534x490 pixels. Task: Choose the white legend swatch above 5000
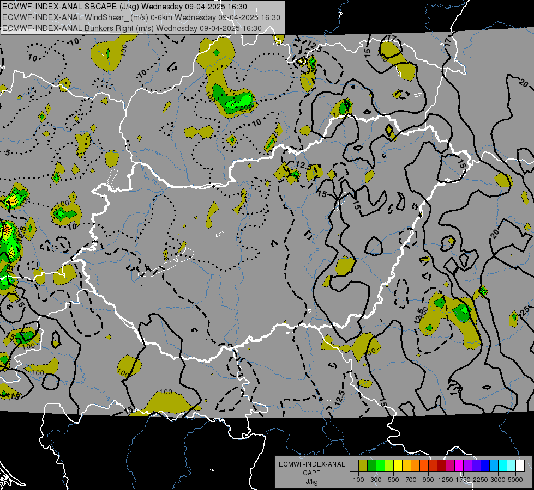tap(520, 466)
